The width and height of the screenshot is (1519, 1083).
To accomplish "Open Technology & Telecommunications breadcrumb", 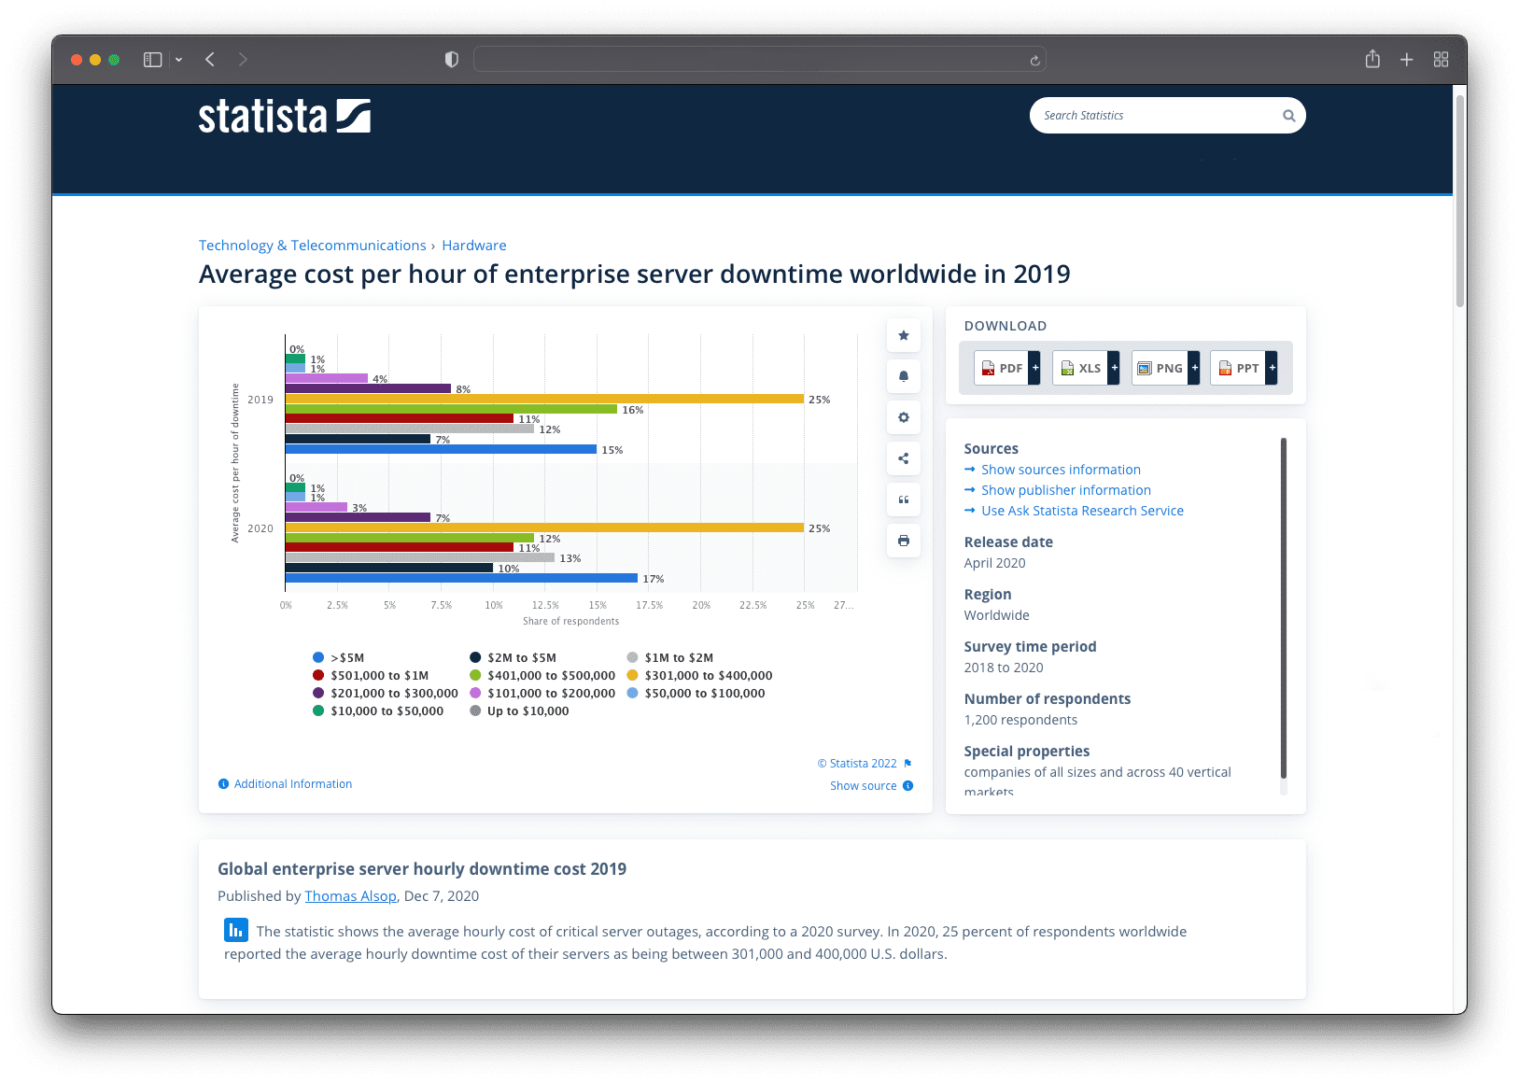I will 312,246.
